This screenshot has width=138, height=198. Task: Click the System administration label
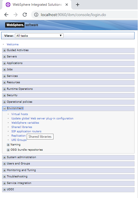coord(22,157)
